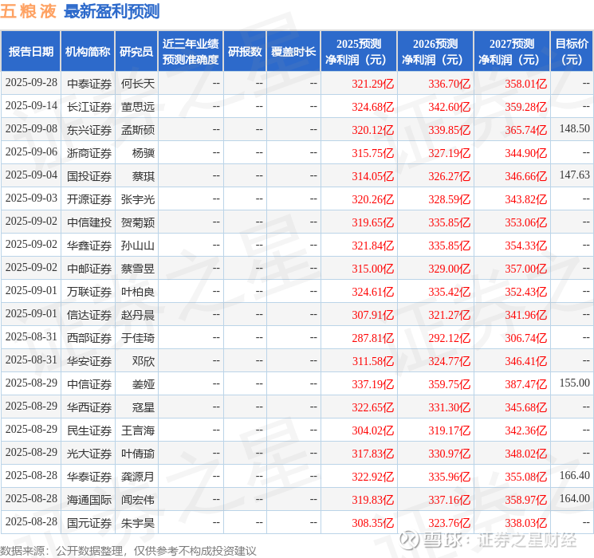Click target price 147.63
The width and height of the screenshot is (594, 558).
[575, 175]
